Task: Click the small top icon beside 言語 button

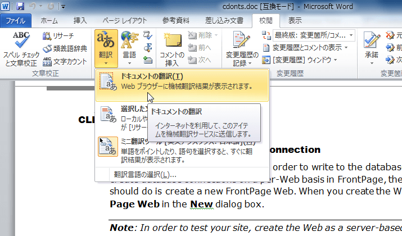Action: coord(148,35)
